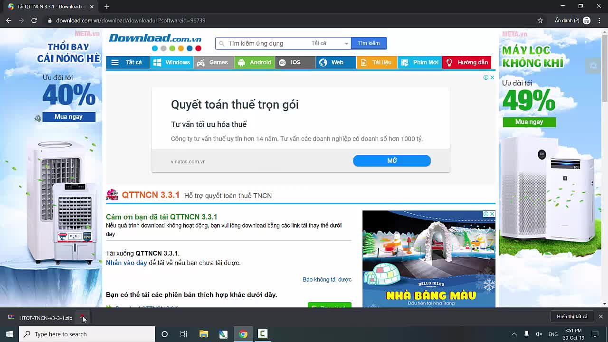Click the QTTNCN 3.3.1 title link
This screenshot has height=342, width=608.
click(151, 195)
